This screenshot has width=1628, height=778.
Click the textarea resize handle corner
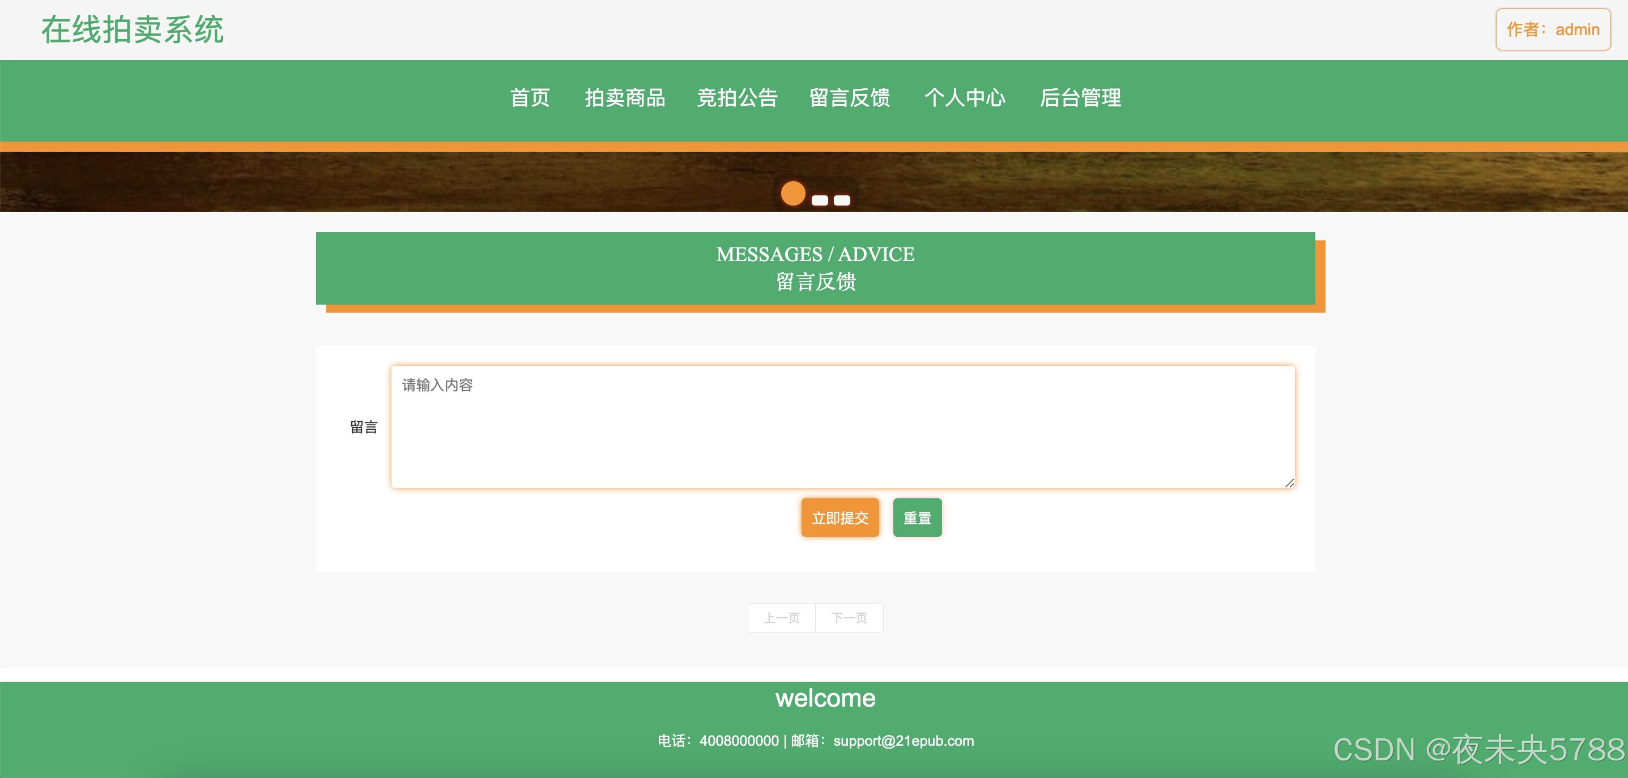(x=1289, y=483)
